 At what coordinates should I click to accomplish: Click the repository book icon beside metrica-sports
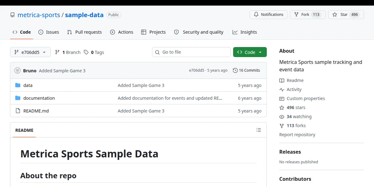click(12, 15)
